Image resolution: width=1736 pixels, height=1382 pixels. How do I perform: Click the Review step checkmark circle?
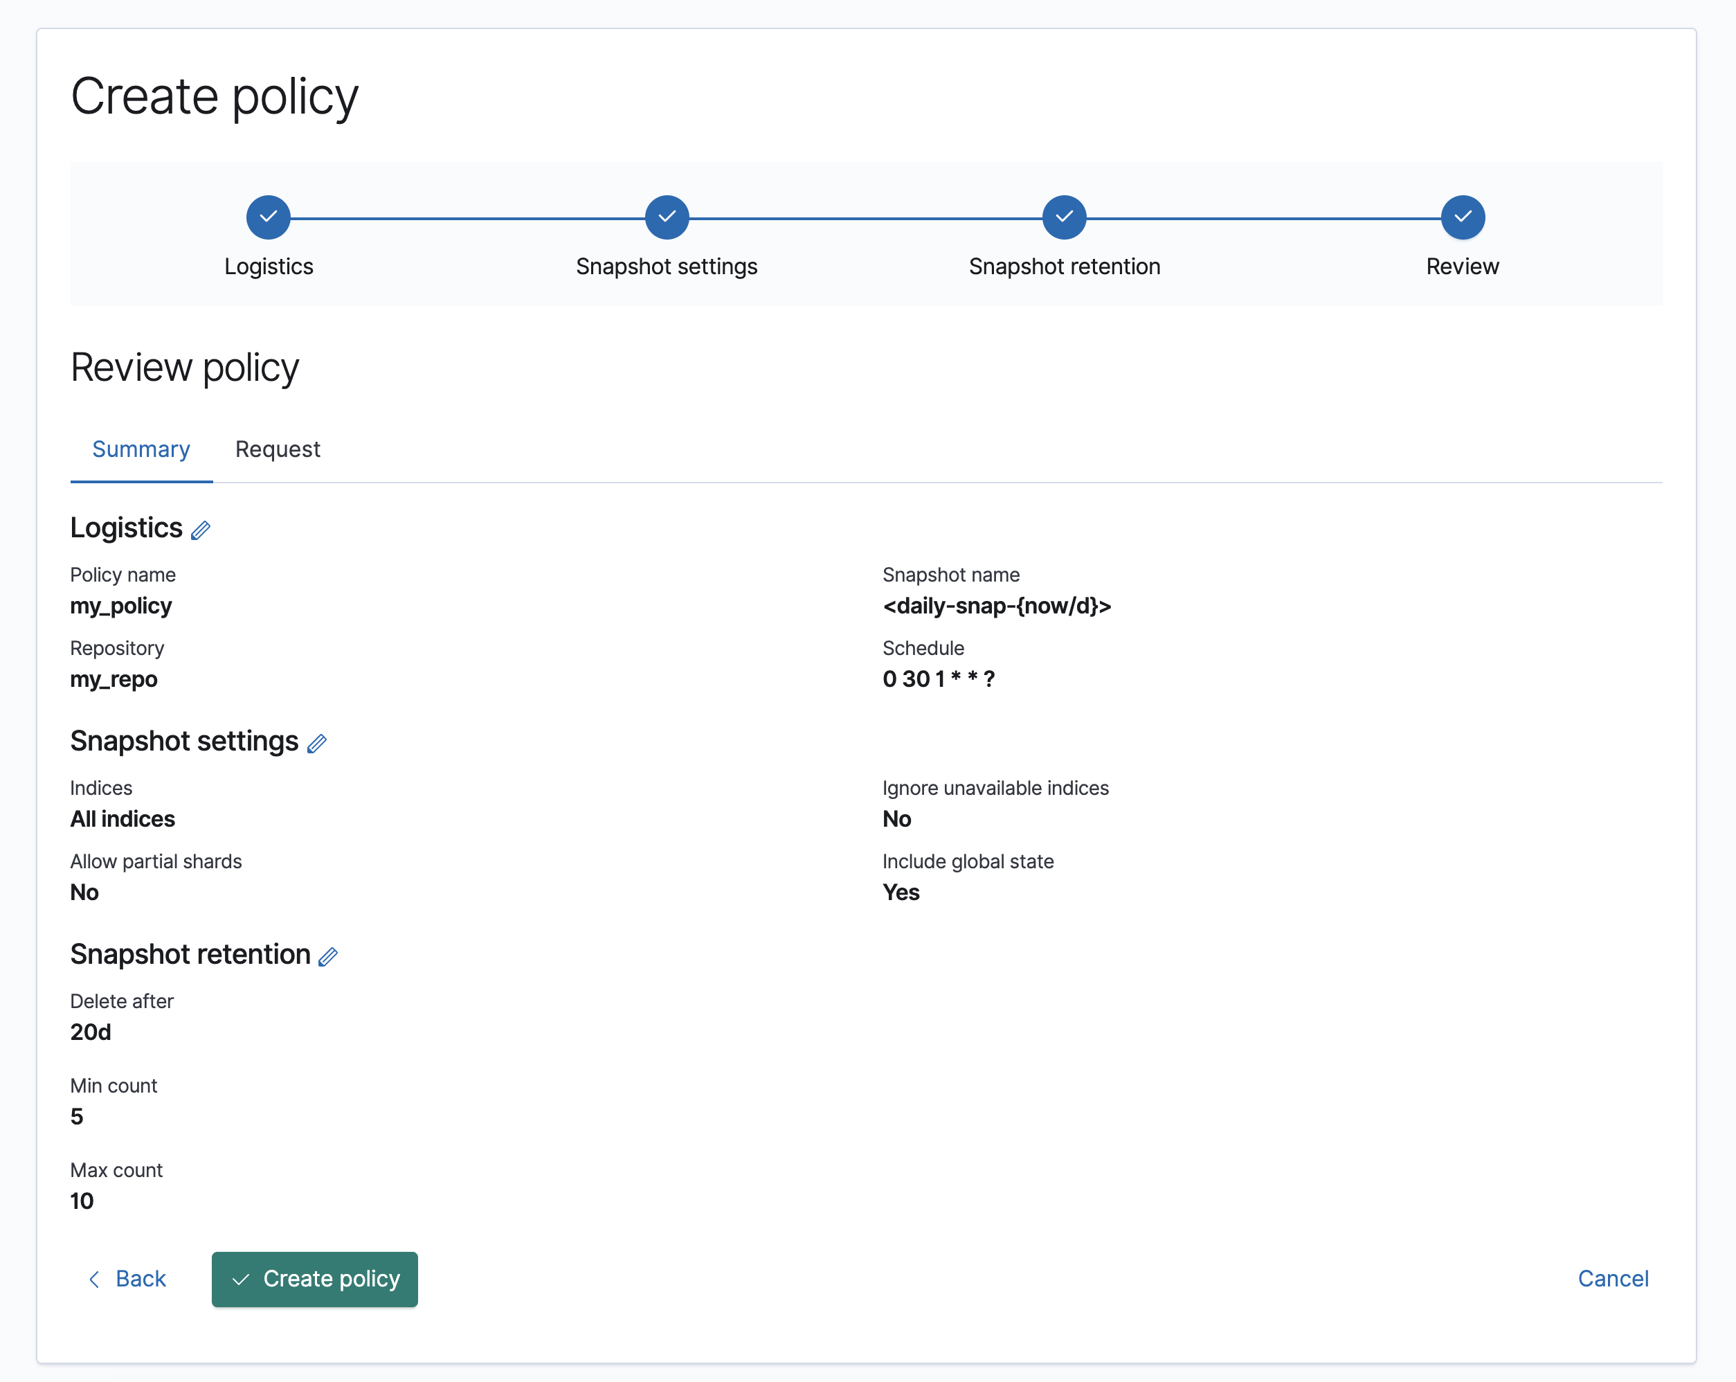[1462, 217]
